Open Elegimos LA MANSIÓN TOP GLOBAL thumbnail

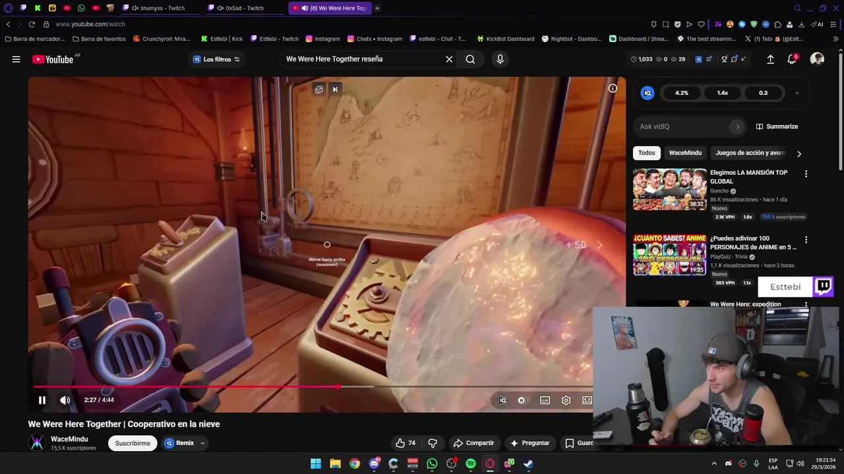[x=669, y=189]
